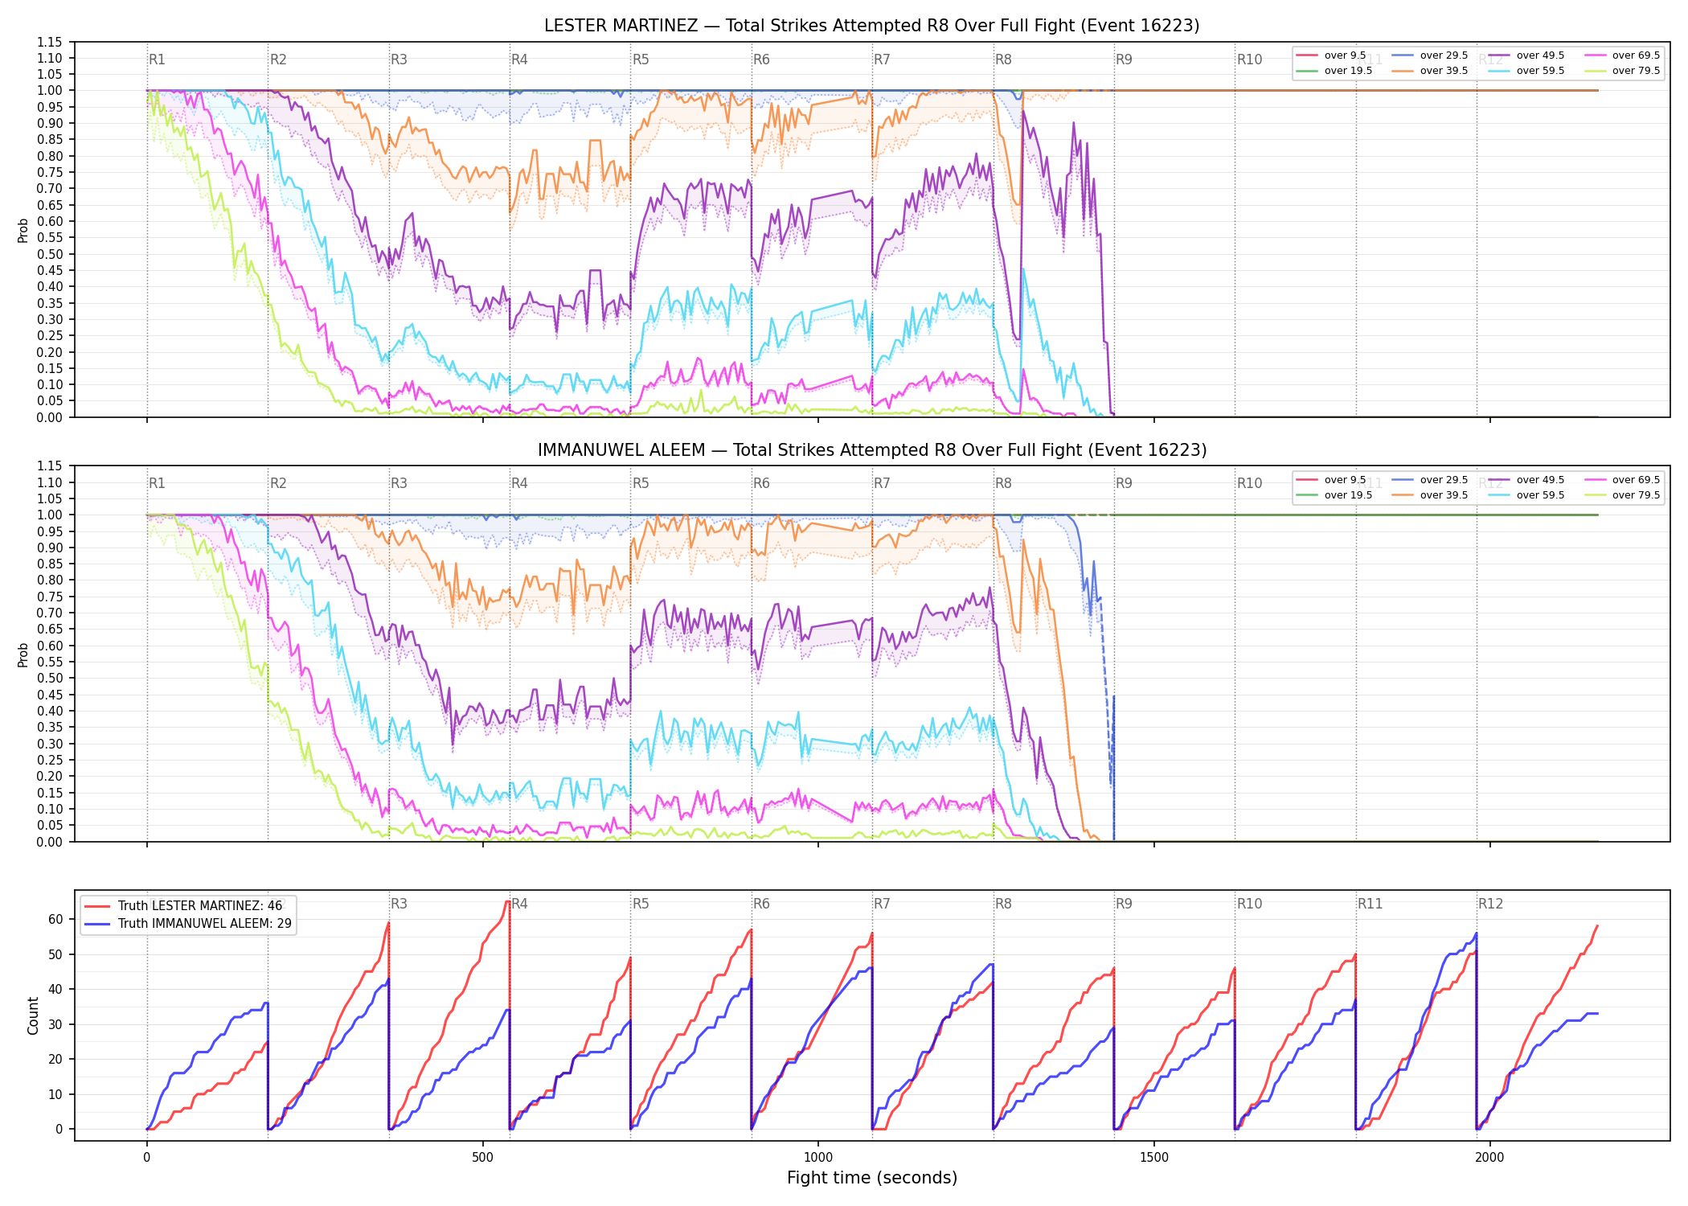Click the 'Count' y-axis label

tap(33, 1015)
